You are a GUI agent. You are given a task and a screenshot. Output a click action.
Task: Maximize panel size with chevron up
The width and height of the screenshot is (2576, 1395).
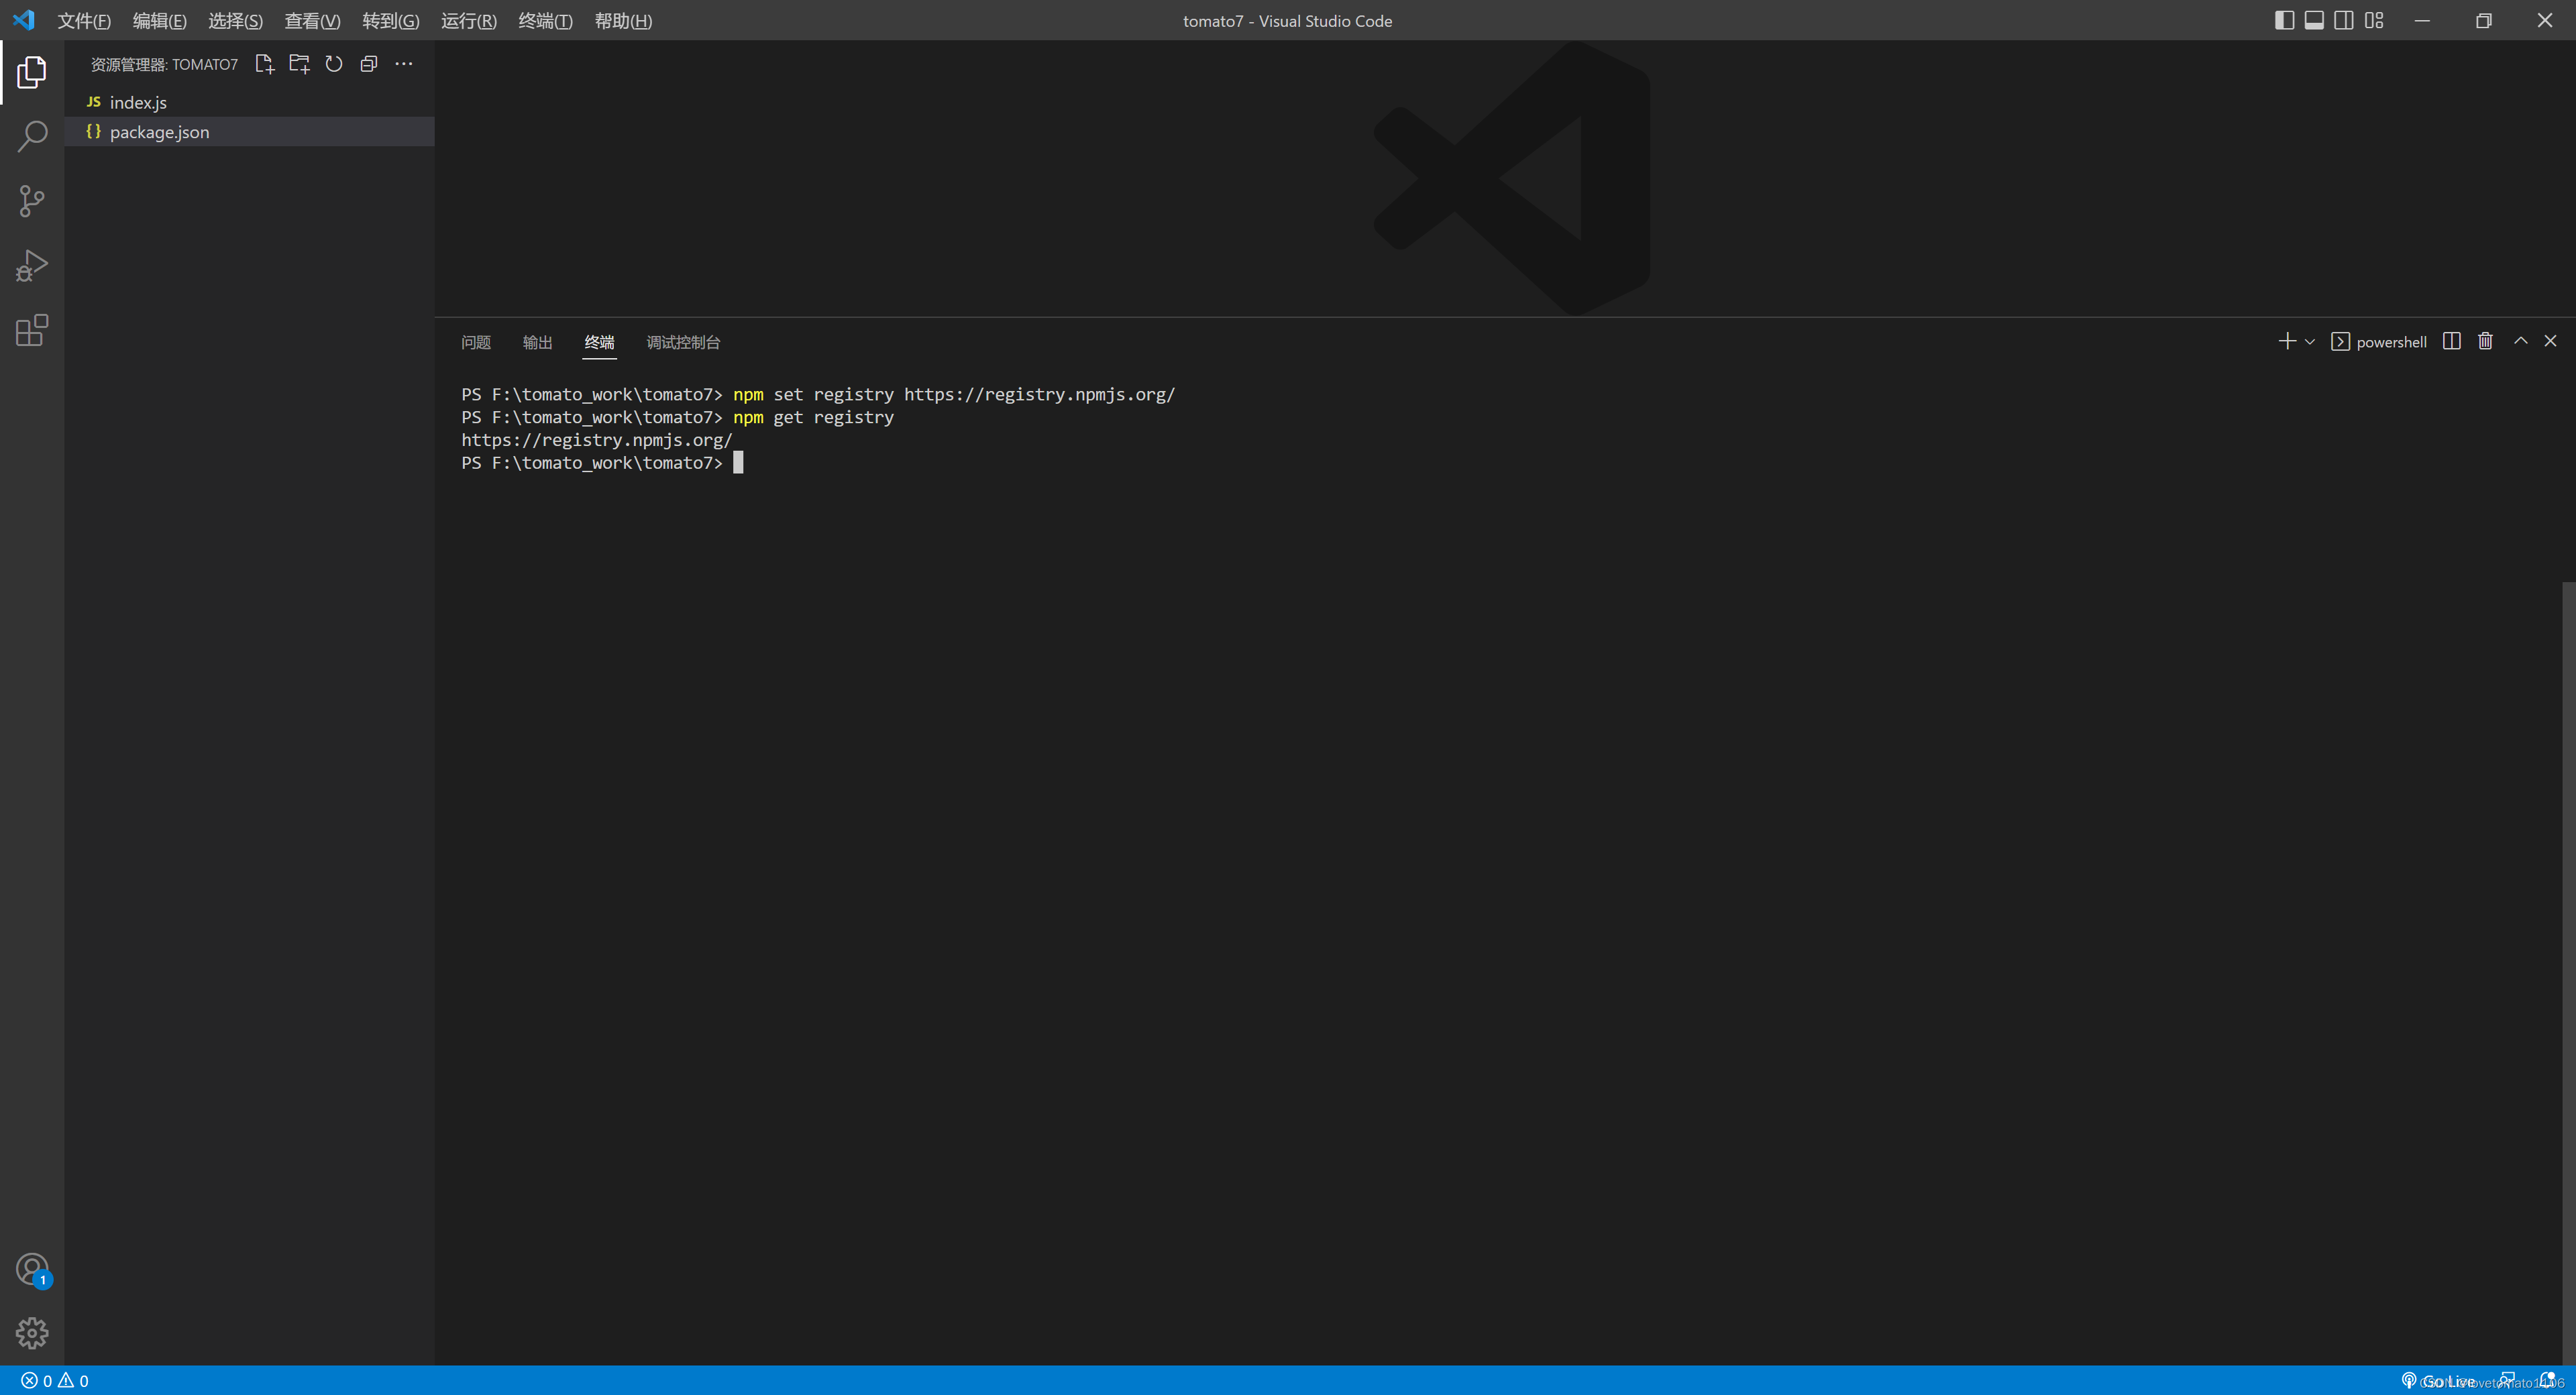point(2521,341)
